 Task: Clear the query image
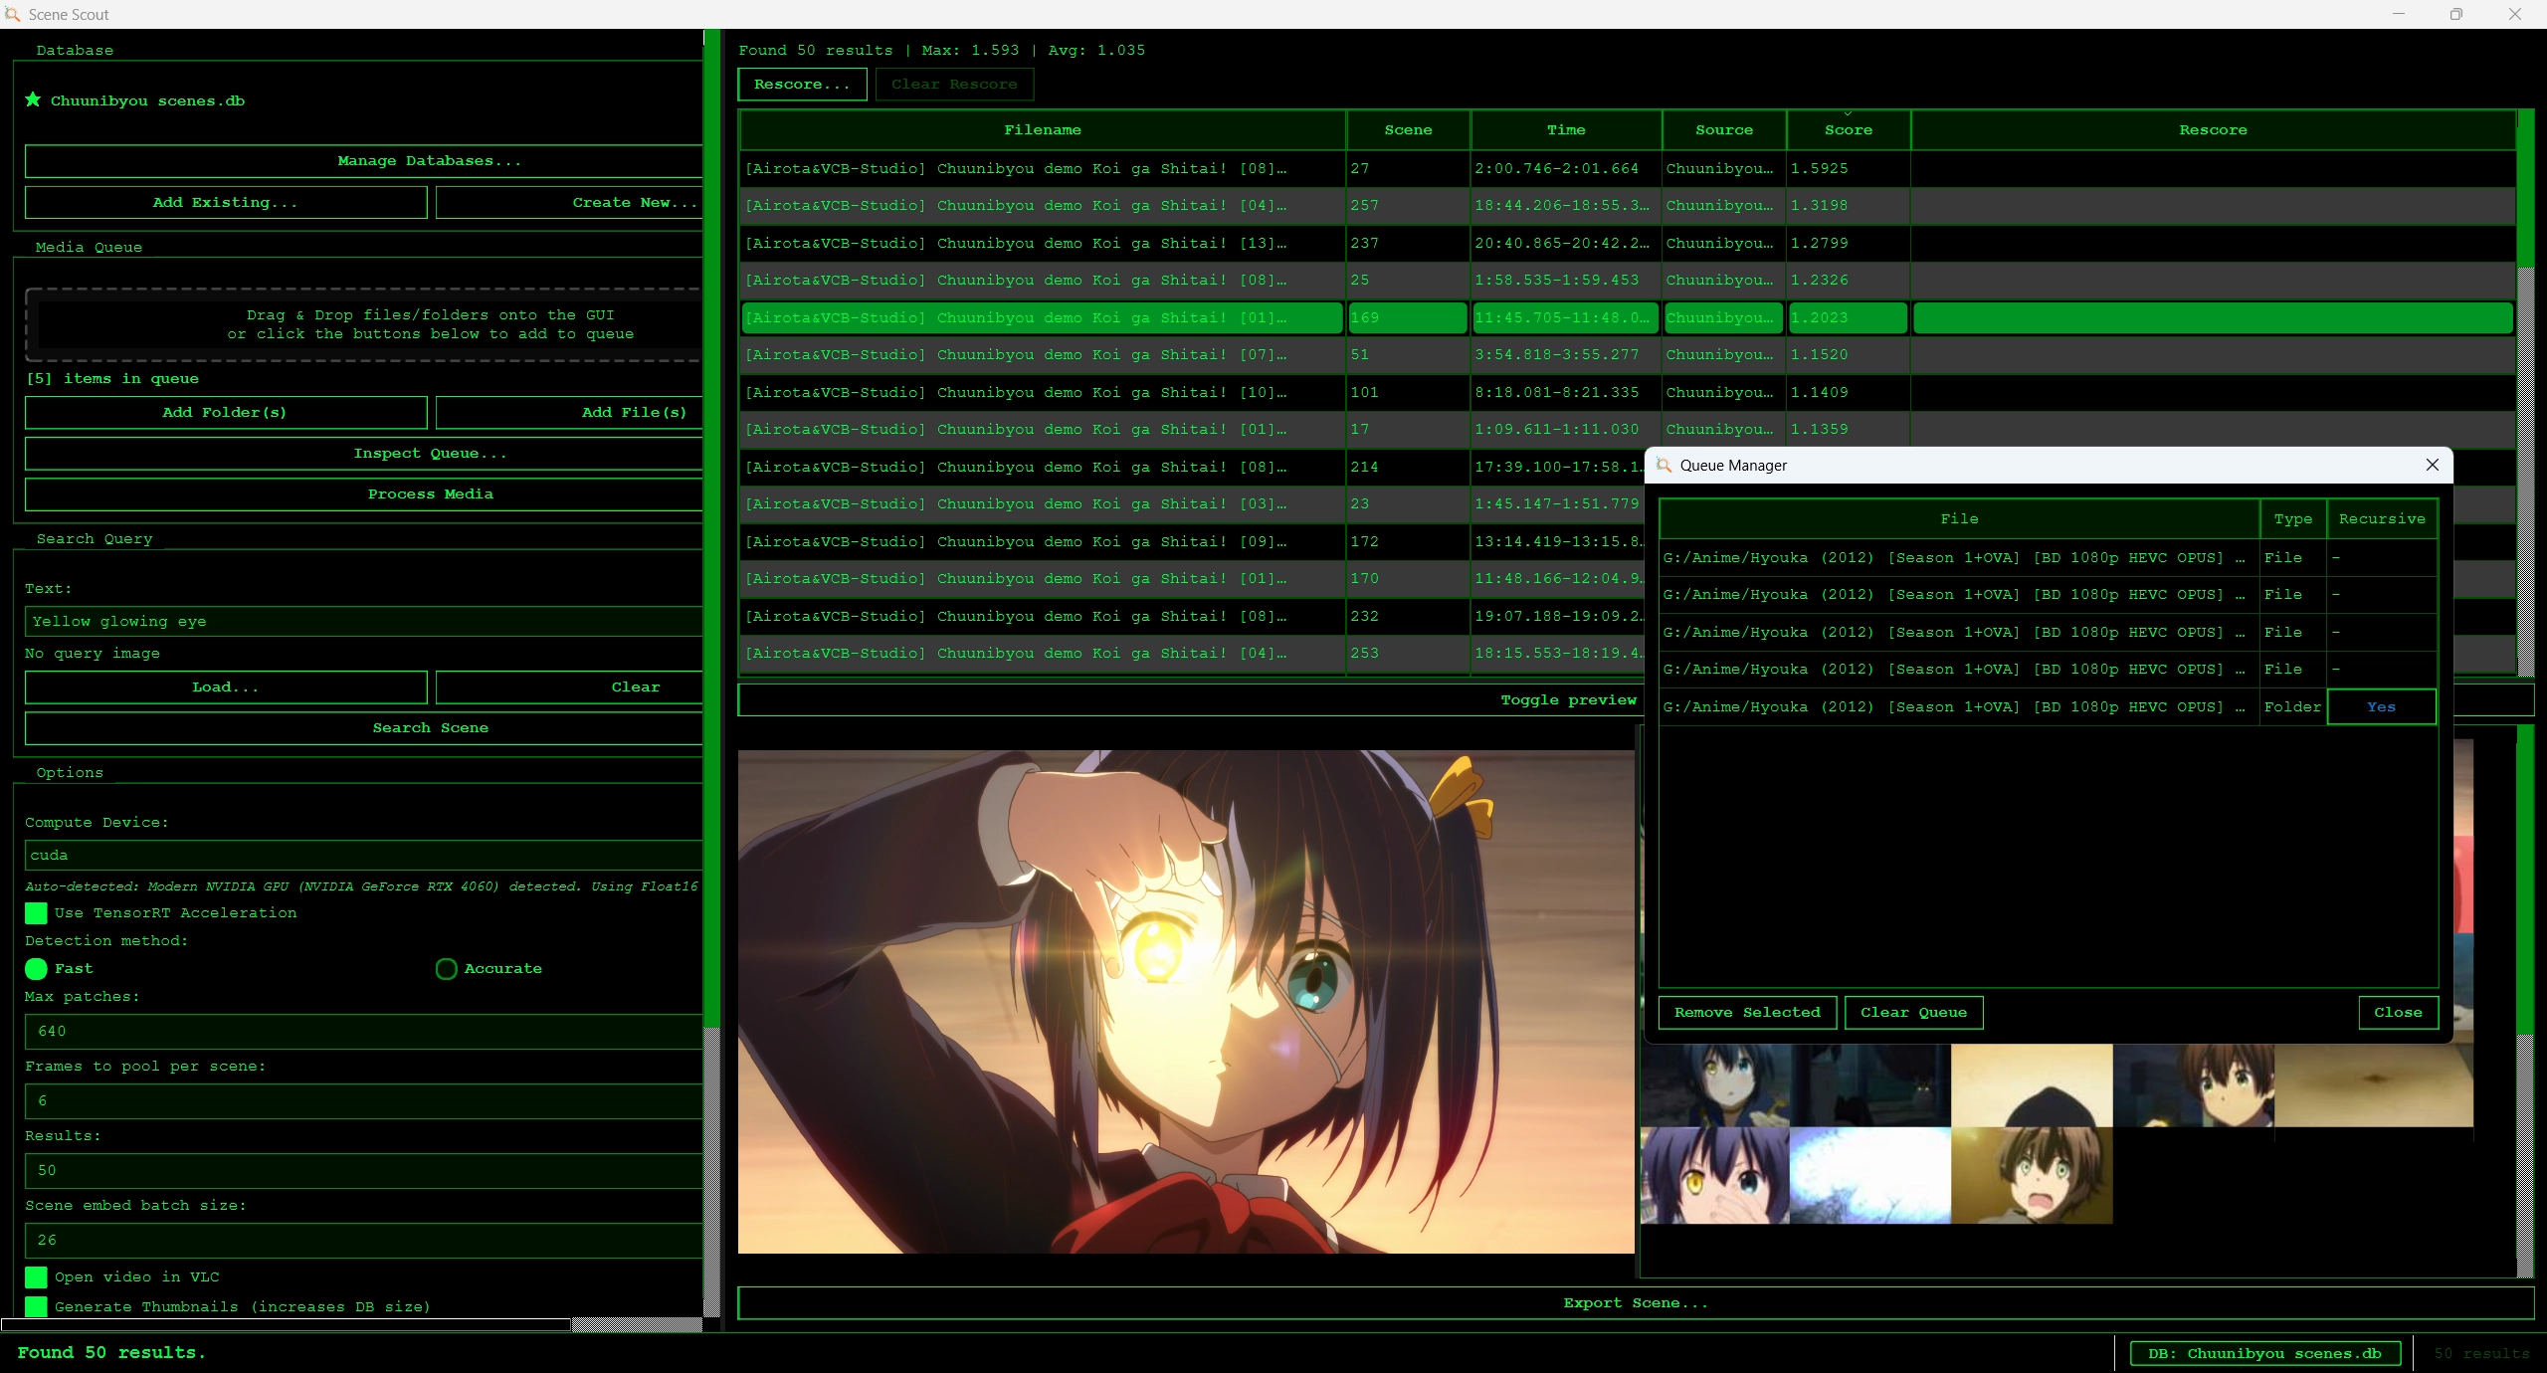click(569, 686)
